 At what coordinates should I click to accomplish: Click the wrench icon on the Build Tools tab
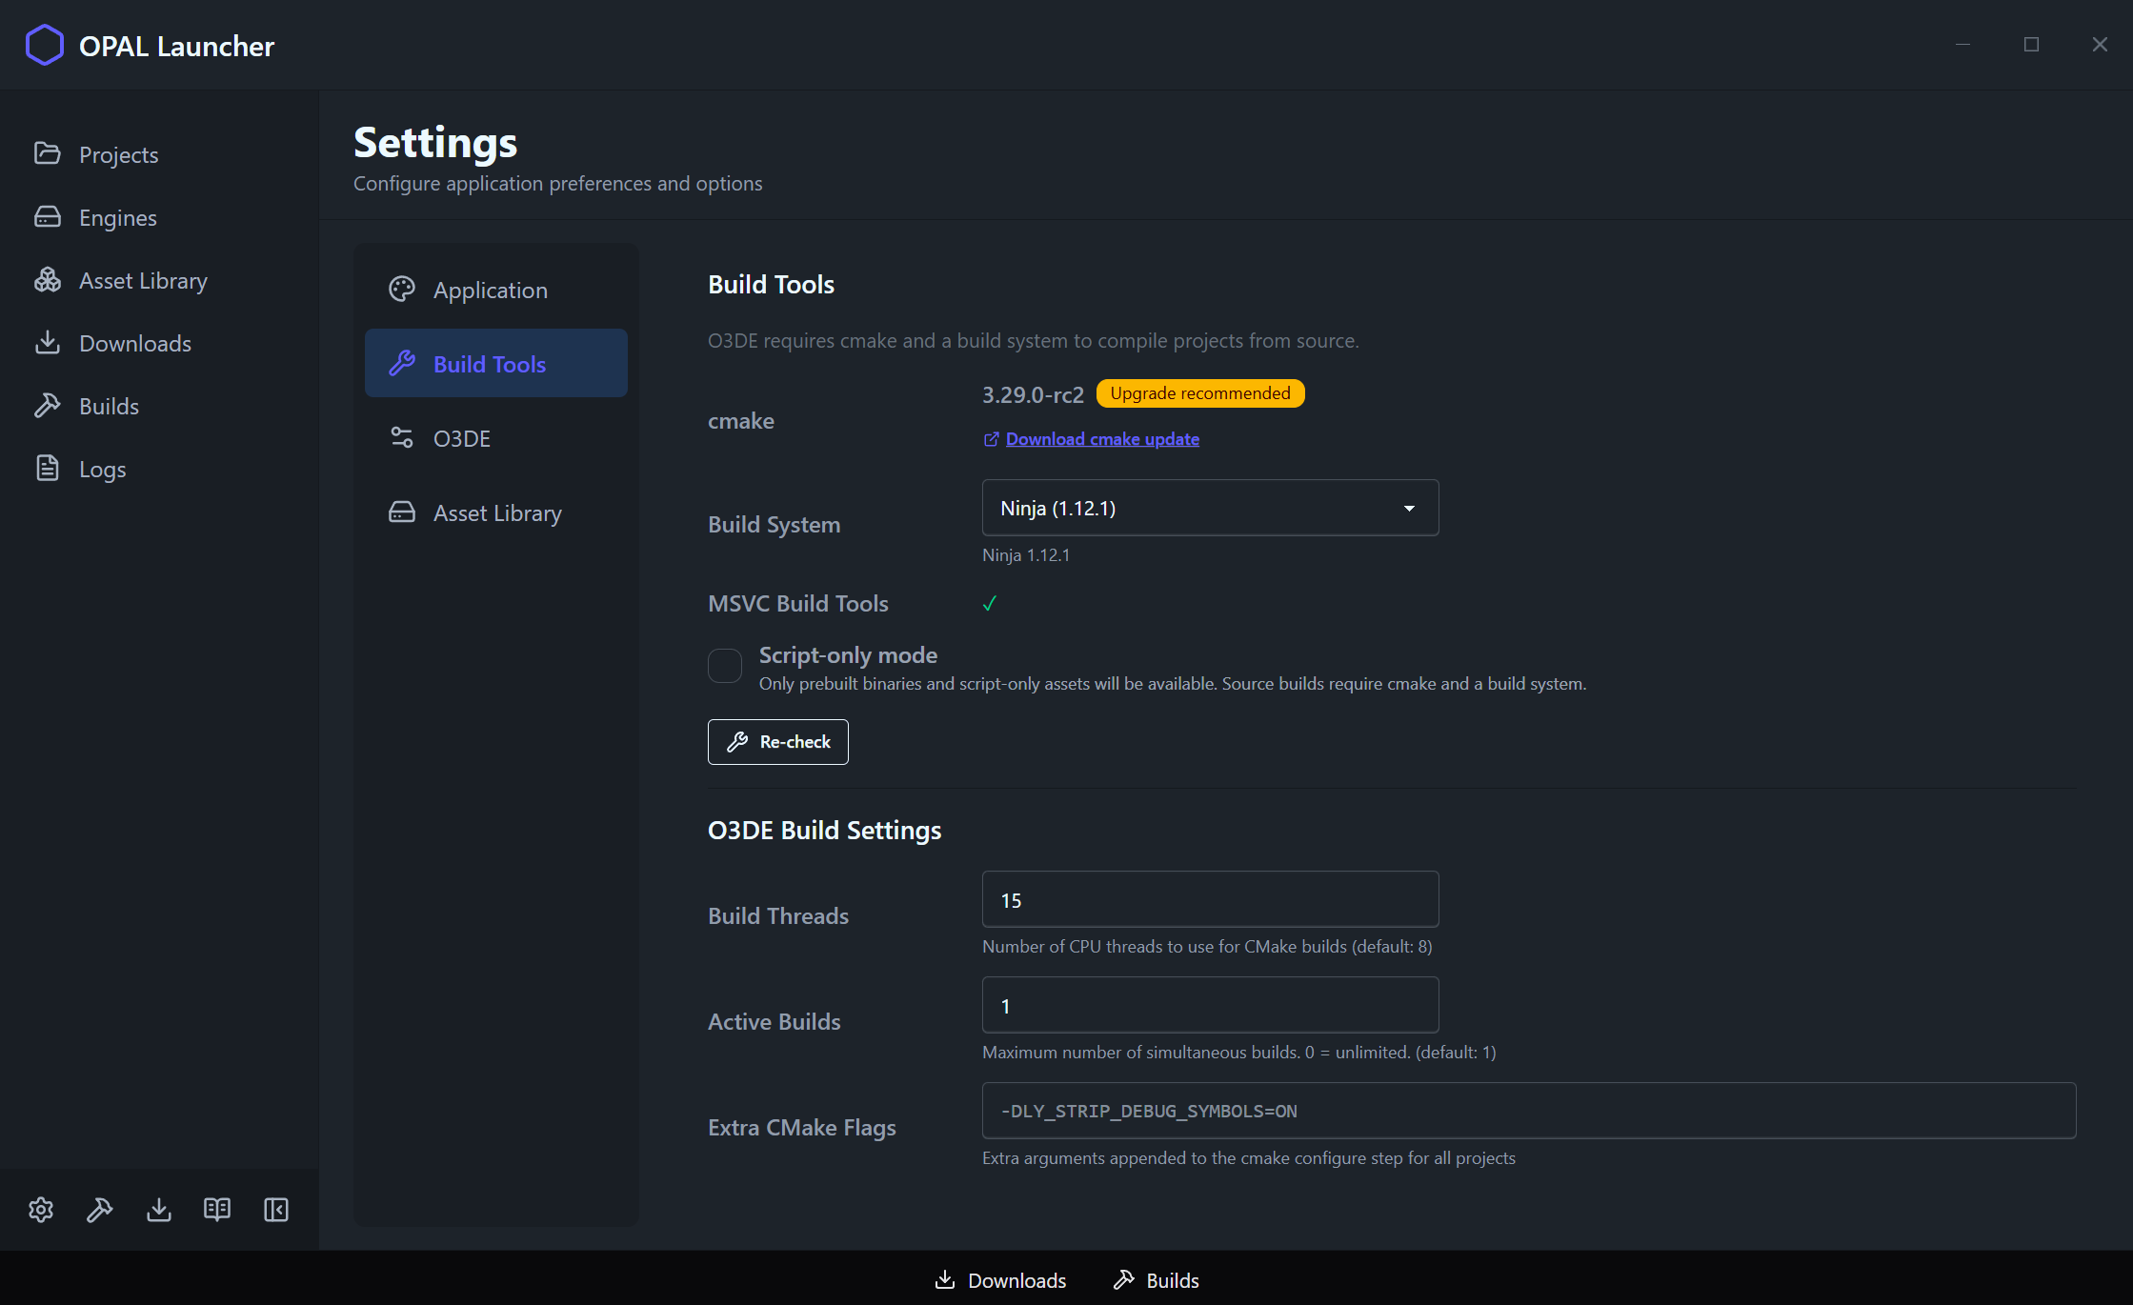pos(402,363)
